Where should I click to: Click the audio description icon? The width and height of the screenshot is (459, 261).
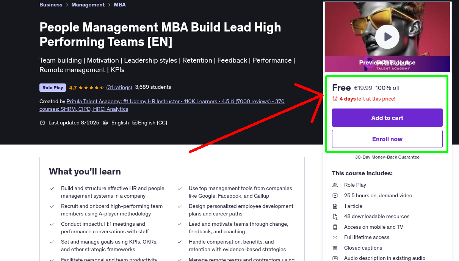pyautogui.click(x=335, y=258)
